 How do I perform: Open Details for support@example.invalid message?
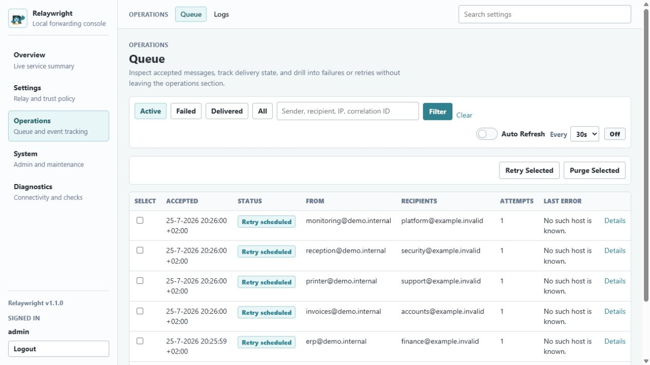[615, 281]
